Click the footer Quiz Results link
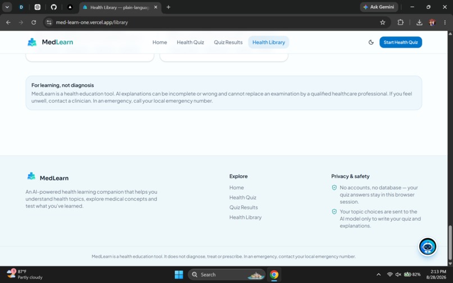 pyautogui.click(x=243, y=207)
